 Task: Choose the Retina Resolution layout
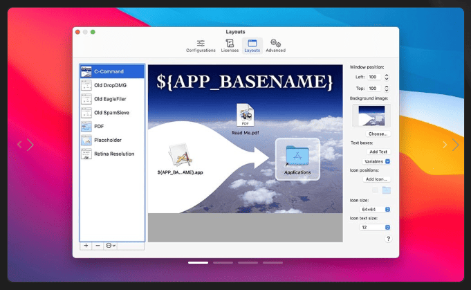112,154
